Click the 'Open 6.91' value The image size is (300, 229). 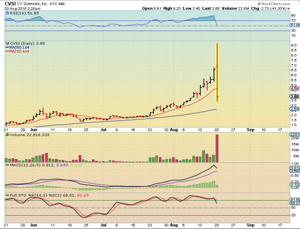tap(152, 8)
